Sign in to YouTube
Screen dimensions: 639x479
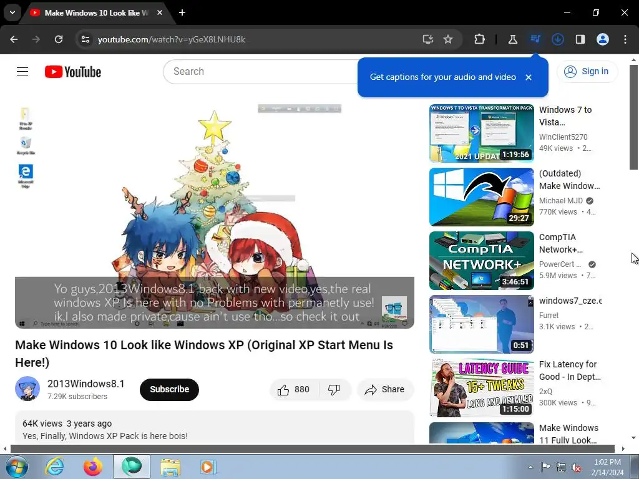pos(587,71)
